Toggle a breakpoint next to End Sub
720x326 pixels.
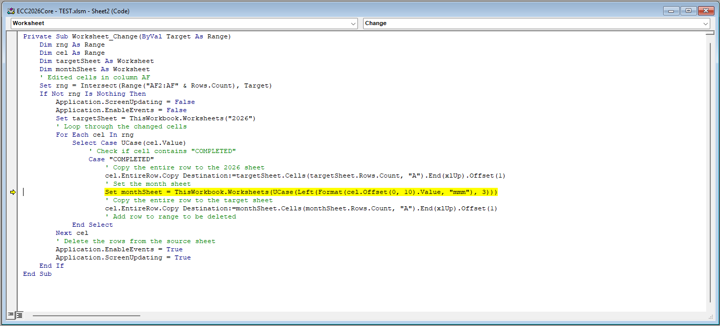click(x=12, y=274)
